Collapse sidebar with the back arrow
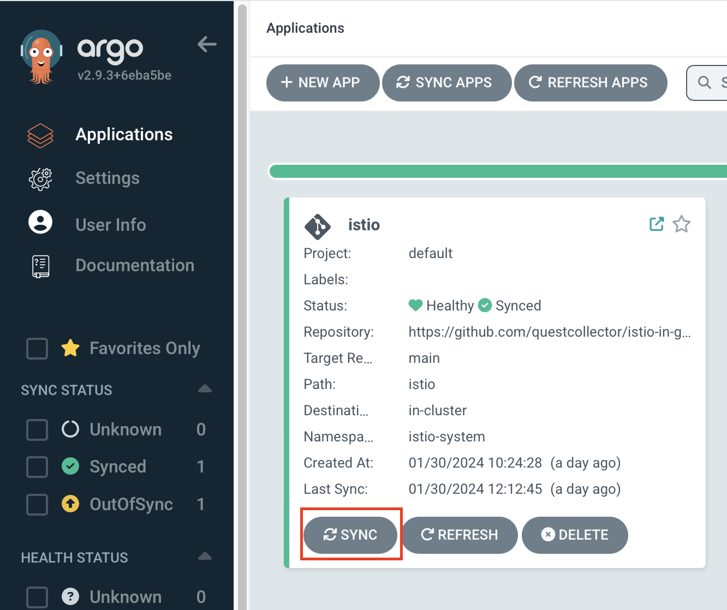Image resolution: width=727 pixels, height=610 pixels. point(207,44)
